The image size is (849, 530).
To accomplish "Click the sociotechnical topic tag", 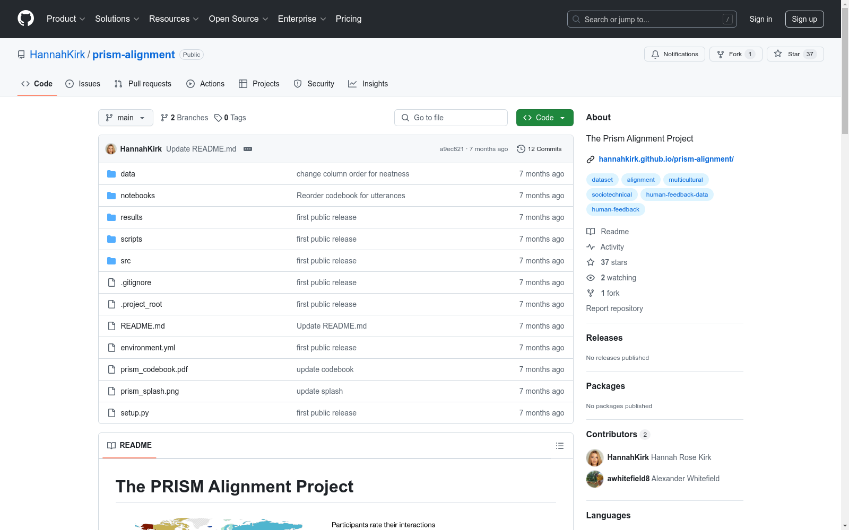I will coord(612,195).
